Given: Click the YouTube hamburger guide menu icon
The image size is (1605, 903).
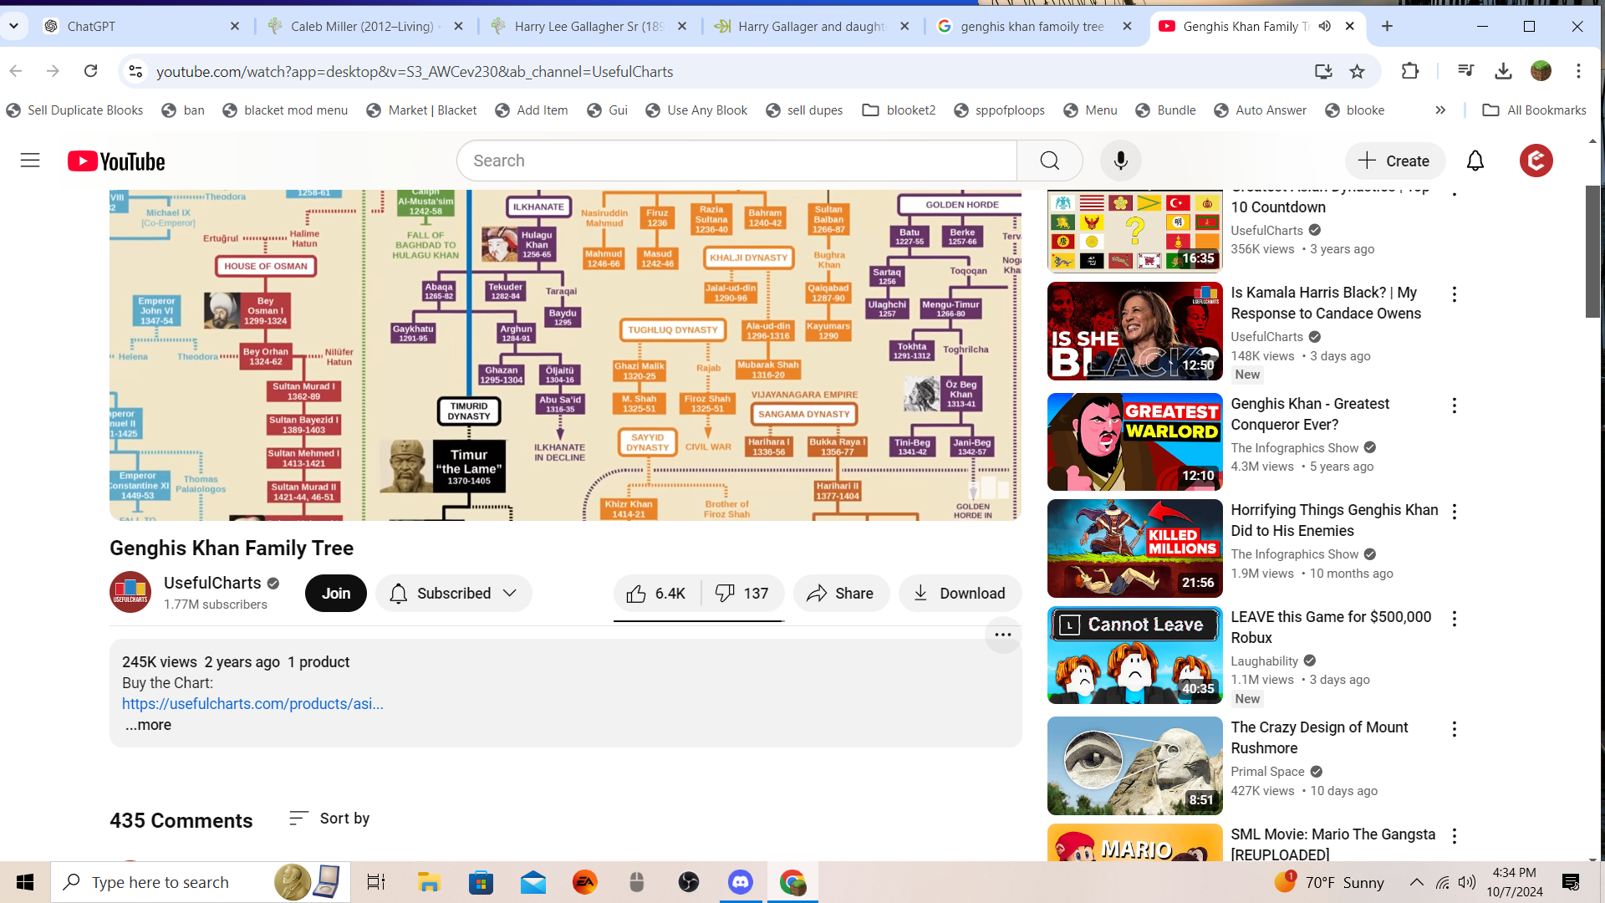Looking at the screenshot, I should point(30,161).
